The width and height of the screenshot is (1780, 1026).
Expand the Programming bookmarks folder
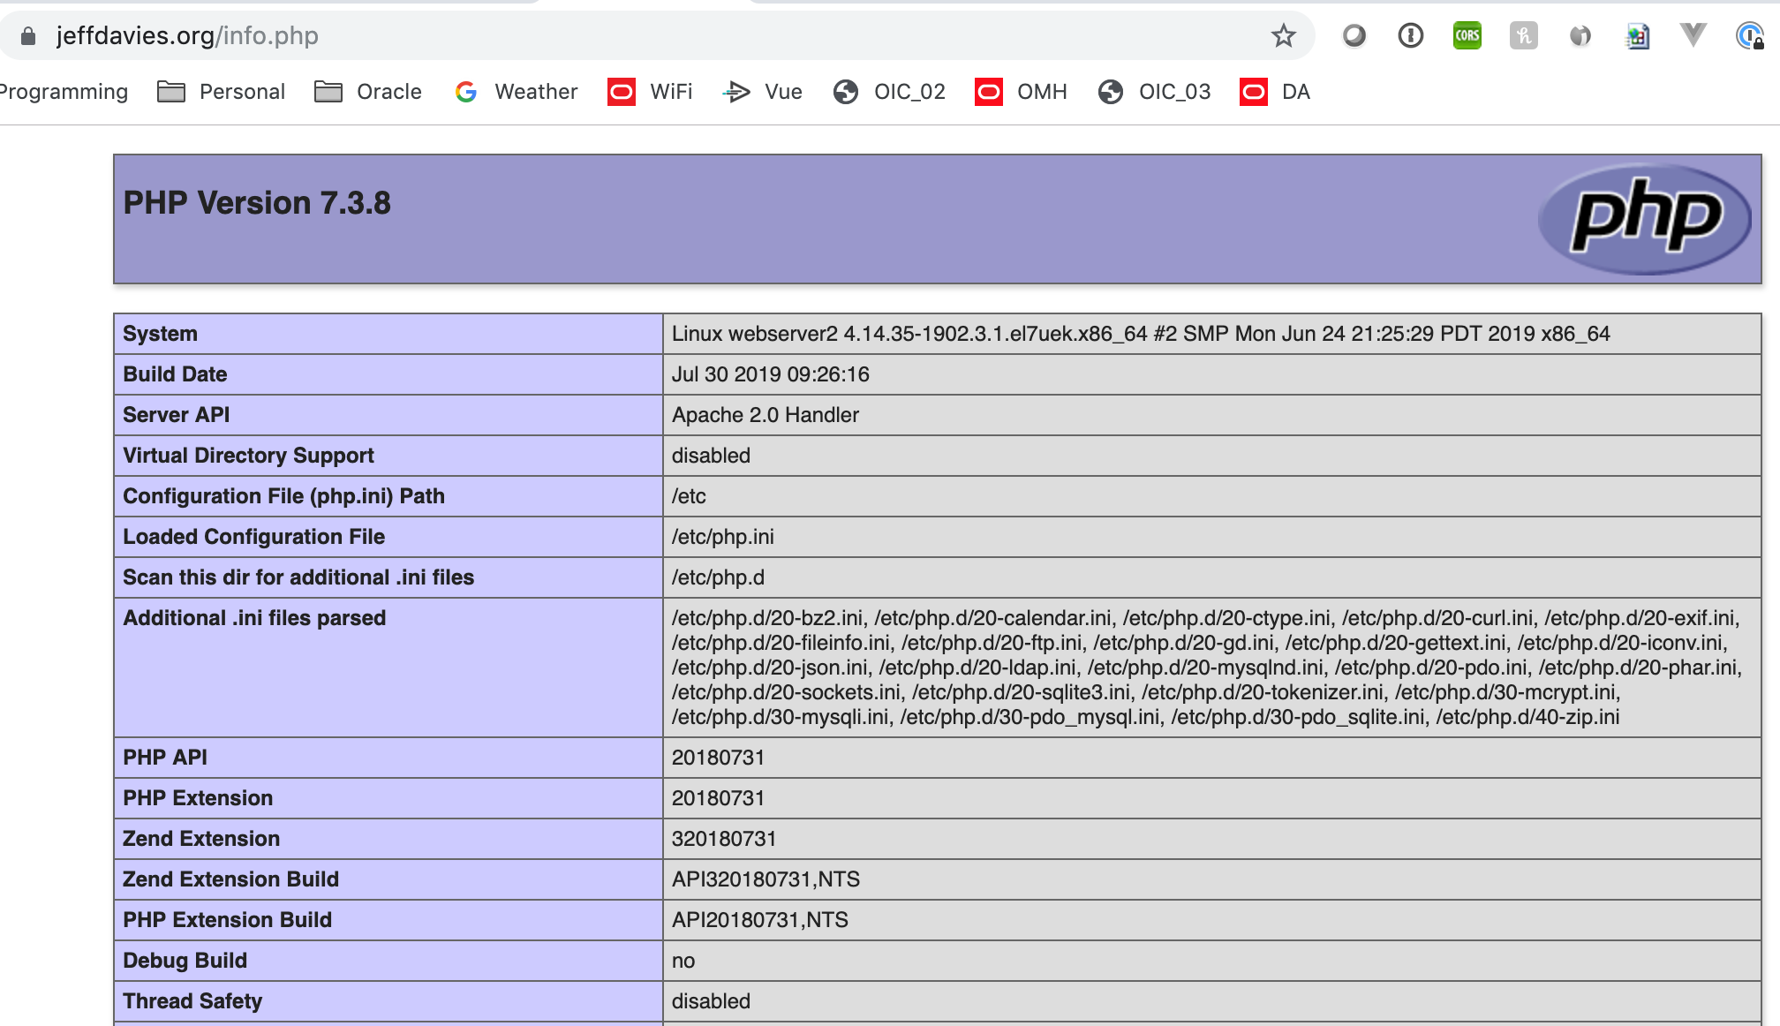pos(64,92)
